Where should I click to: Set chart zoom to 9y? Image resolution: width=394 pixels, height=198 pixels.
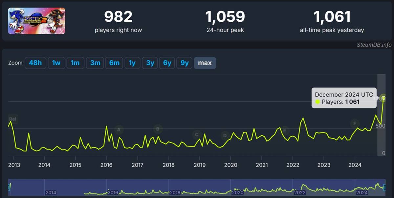coord(185,63)
